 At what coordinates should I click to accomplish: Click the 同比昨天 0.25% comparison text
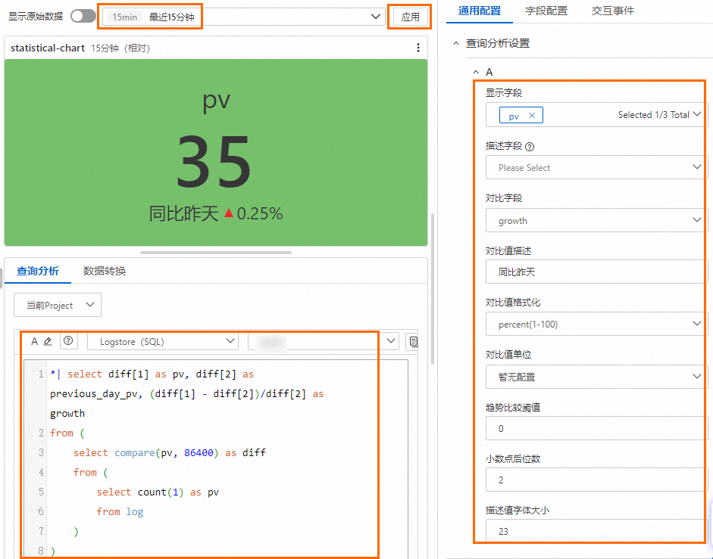click(216, 213)
